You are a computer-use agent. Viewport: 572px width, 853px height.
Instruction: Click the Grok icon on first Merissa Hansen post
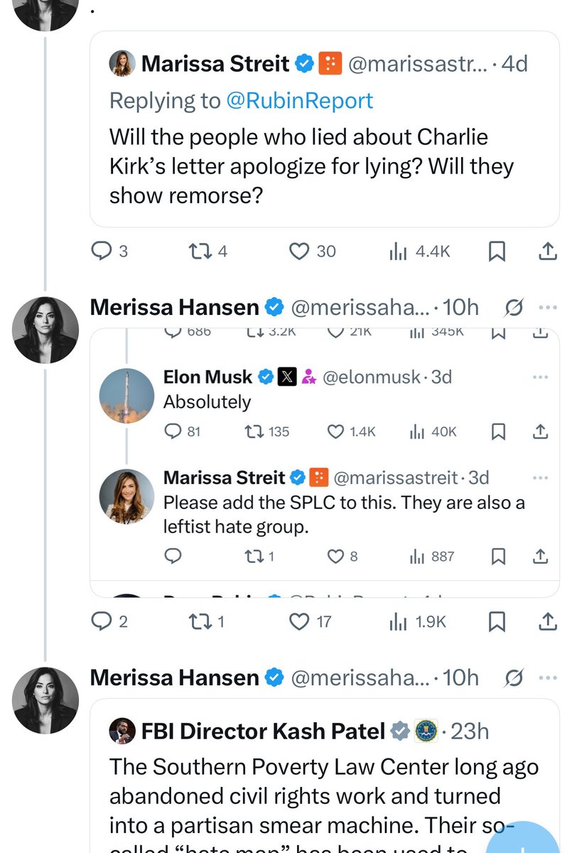click(x=513, y=308)
